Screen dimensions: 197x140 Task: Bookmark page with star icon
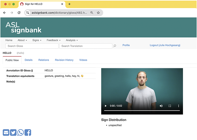(x=98, y=13)
